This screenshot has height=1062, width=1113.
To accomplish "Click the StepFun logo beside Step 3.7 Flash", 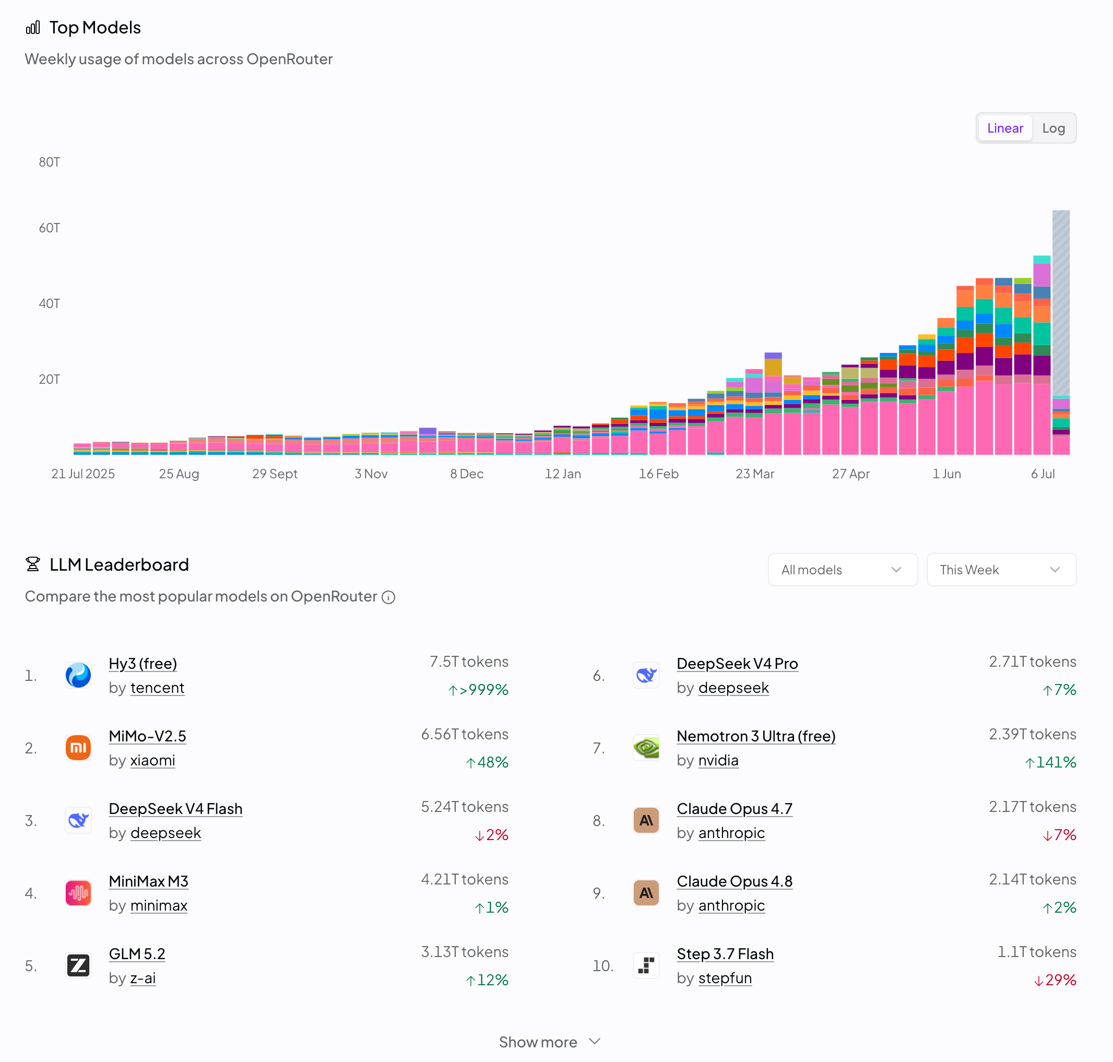I will point(646,965).
